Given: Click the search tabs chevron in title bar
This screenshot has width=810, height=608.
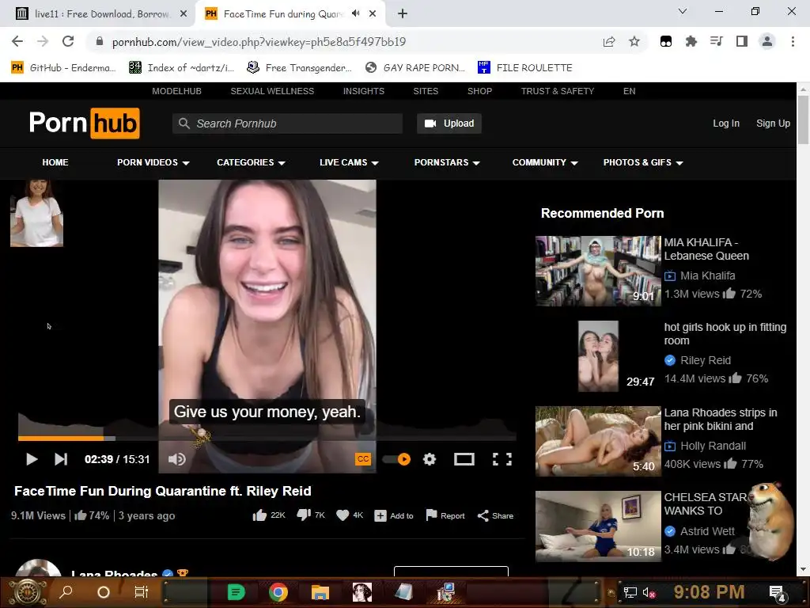Looking at the screenshot, I should pyautogui.click(x=683, y=11).
